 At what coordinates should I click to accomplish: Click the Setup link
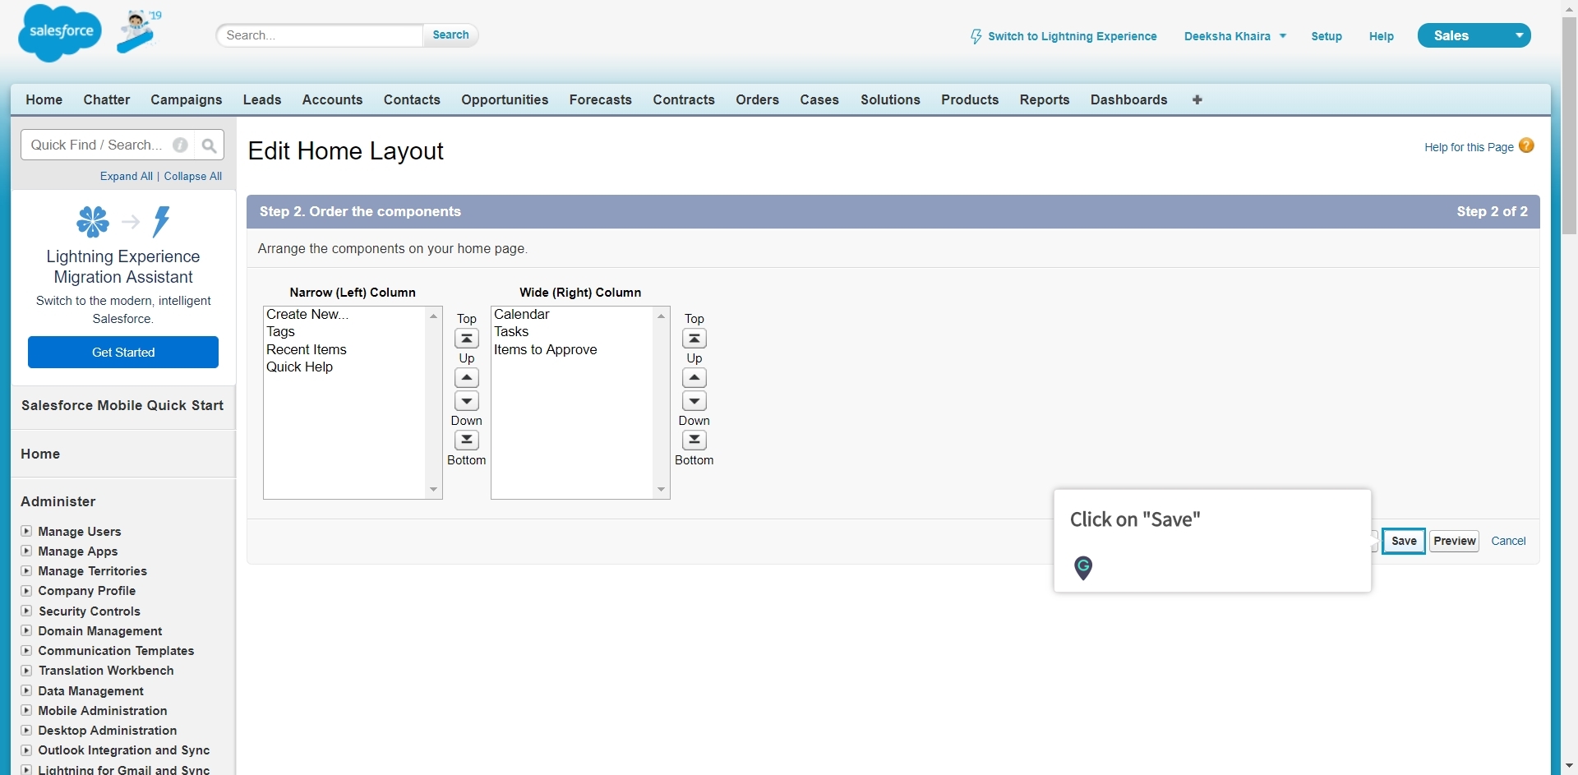[1327, 36]
